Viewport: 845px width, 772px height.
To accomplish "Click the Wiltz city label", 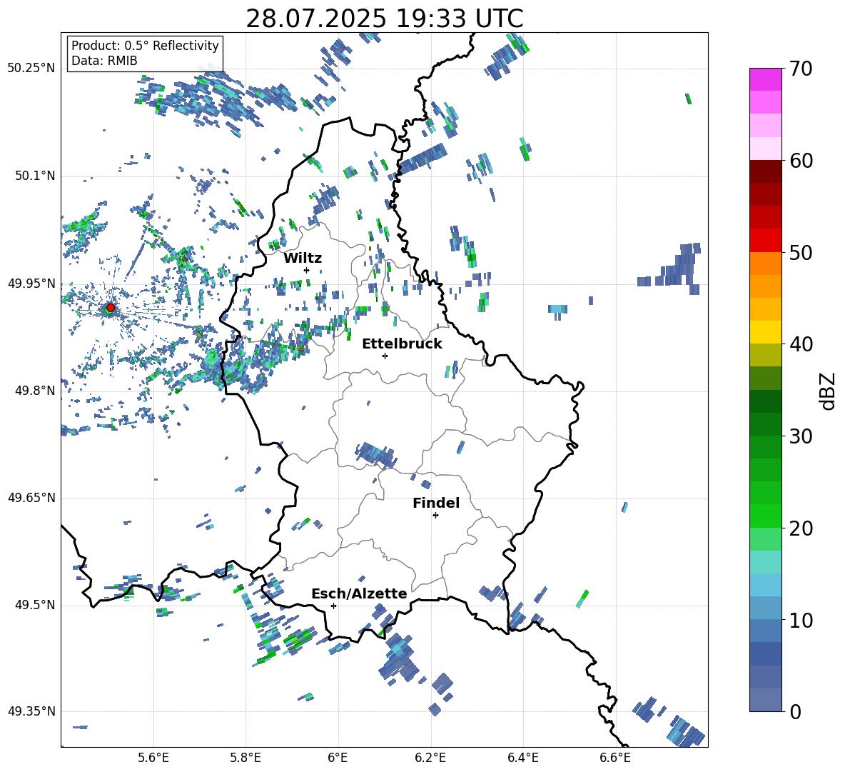I will pos(303,259).
